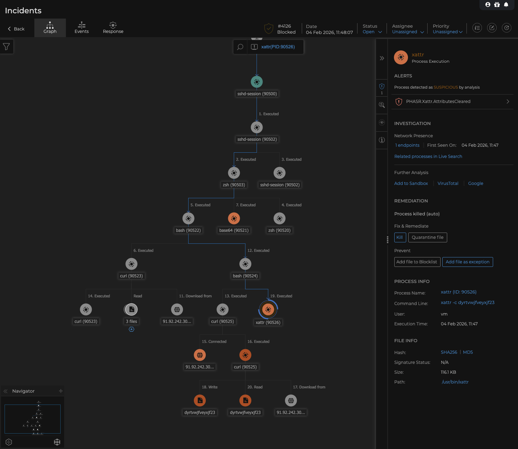Collapse the right details panel with double-chevron
Image resolution: width=518 pixels, height=449 pixels.
382,58
